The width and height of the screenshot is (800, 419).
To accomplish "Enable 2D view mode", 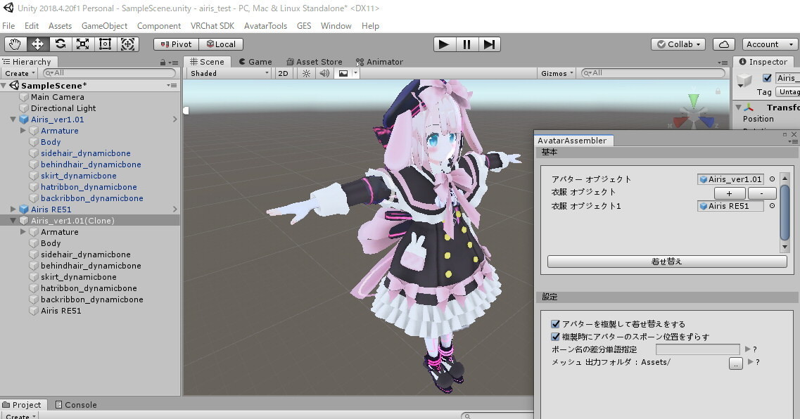I will (x=283, y=72).
